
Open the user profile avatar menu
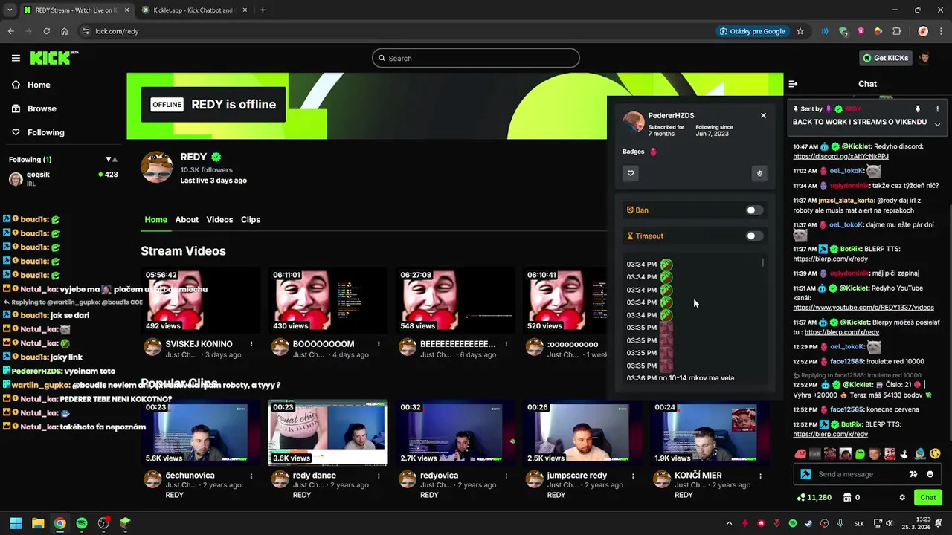pos(924,58)
